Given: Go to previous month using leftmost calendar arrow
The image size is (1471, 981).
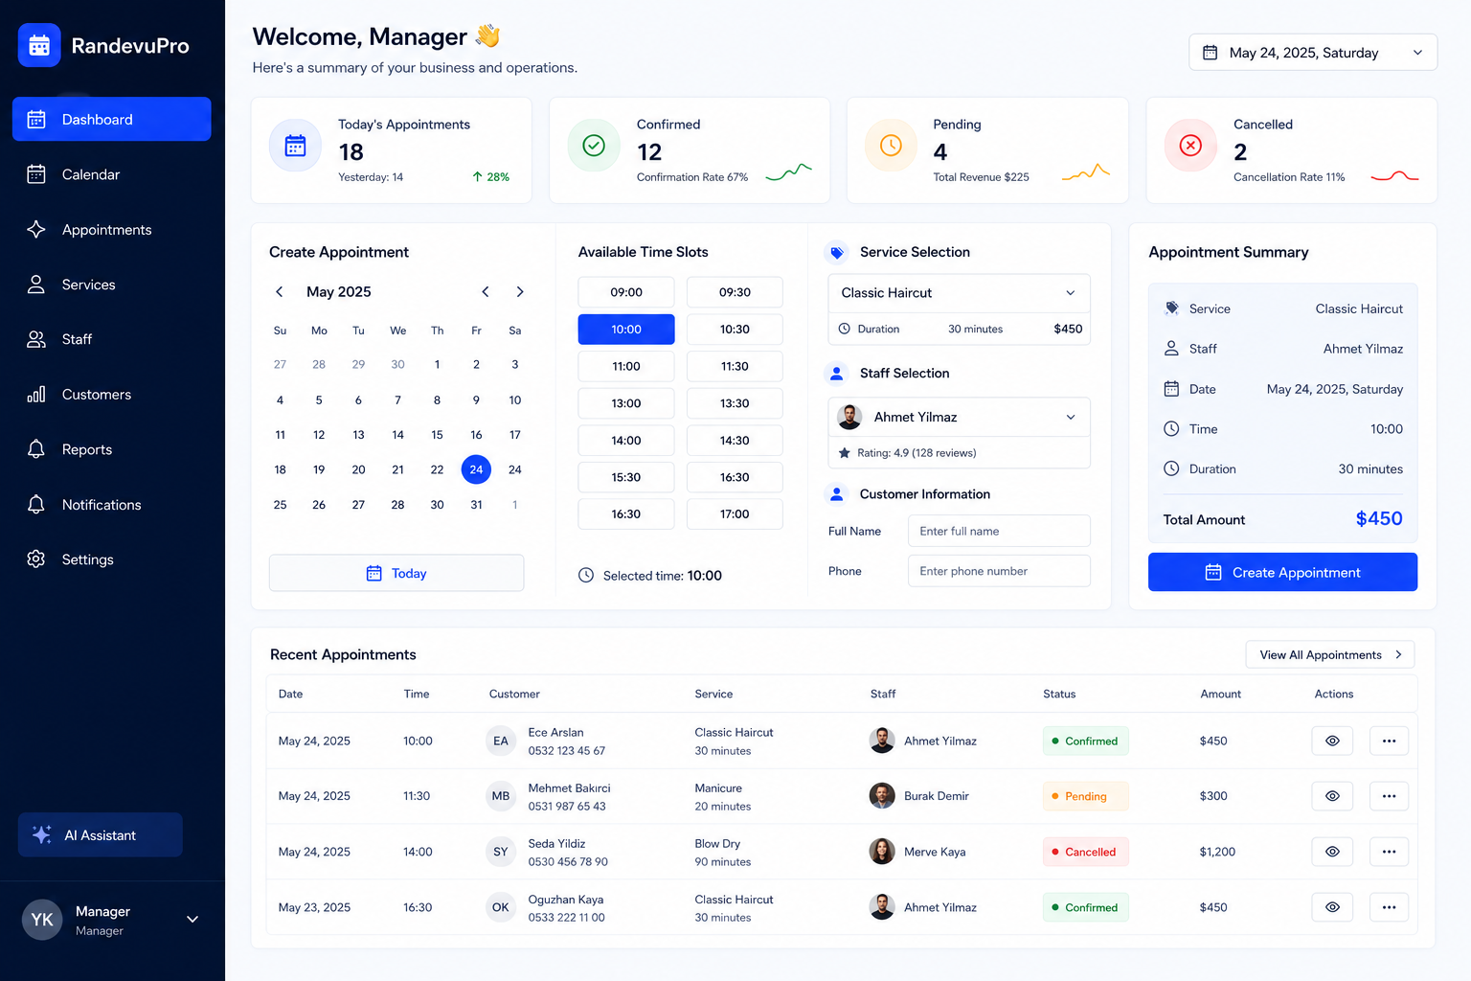Looking at the screenshot, I should [280, 292].
